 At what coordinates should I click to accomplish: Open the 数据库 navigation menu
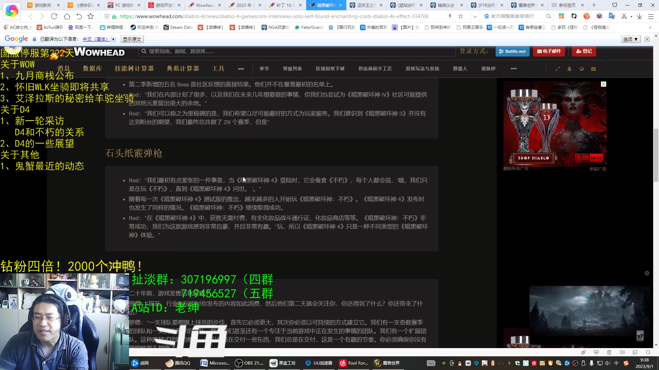pyautogui.click(x=92, y=69)
